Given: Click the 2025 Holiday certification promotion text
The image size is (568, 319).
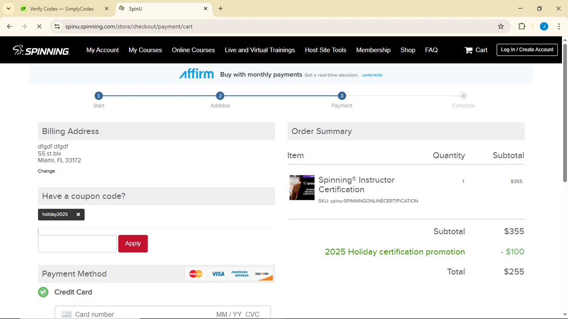Looking at the screenshot, I should [395, 252].
